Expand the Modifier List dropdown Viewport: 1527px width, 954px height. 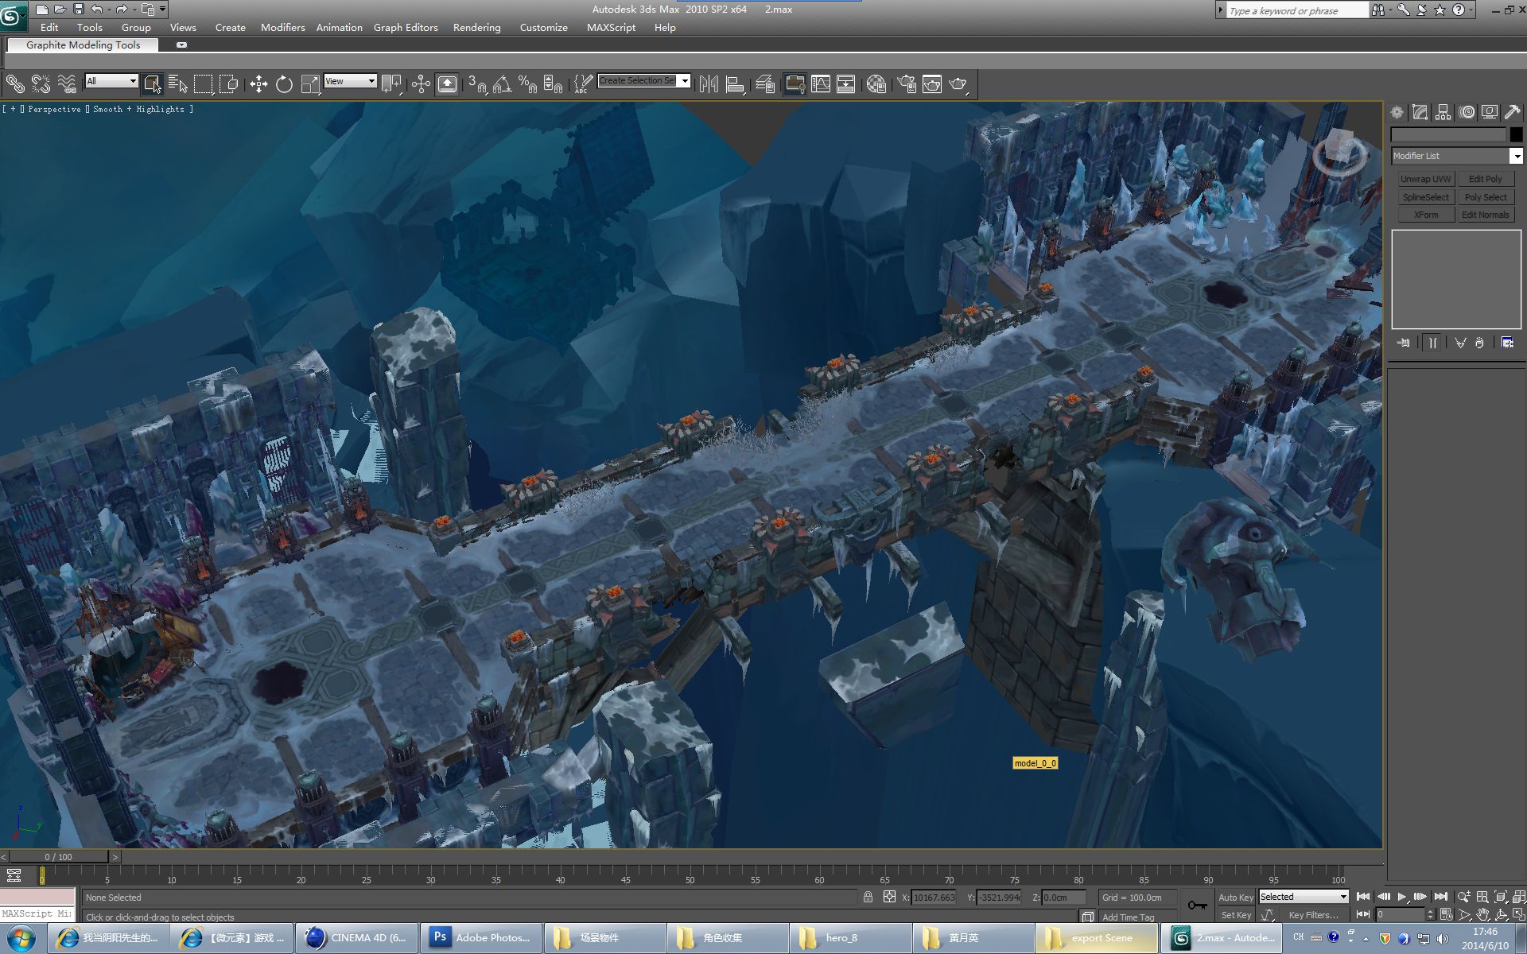pyautogui.click(x=1516, y=156)
